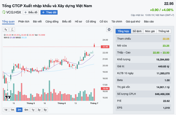Click the 19.4M volume label
This screenshot has height=115, width=176.
pos(105,89)
